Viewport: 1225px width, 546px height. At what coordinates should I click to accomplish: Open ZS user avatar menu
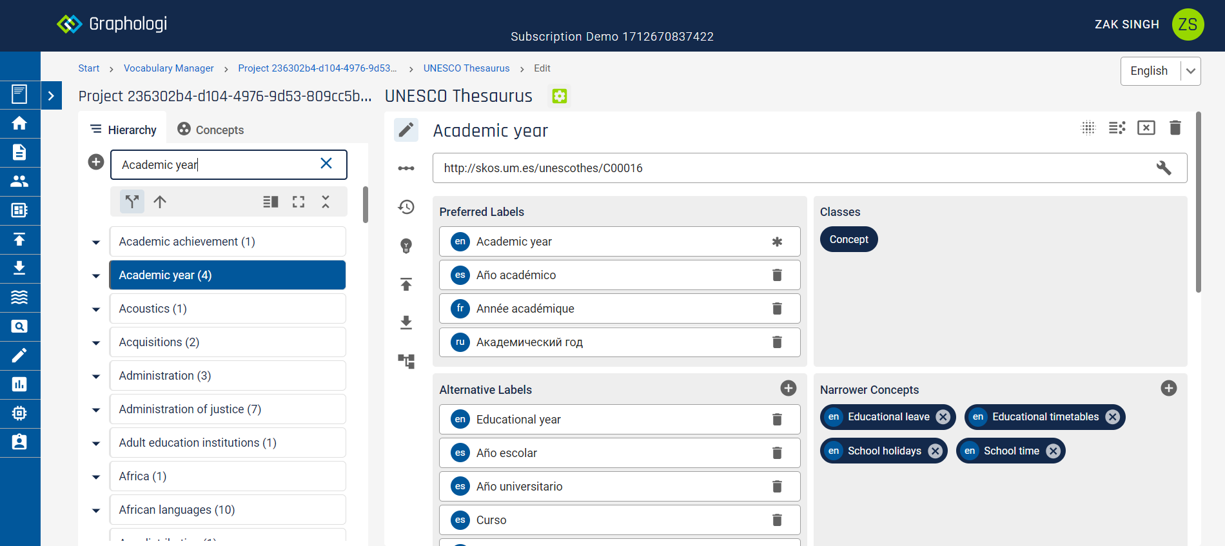(1188, 24)
